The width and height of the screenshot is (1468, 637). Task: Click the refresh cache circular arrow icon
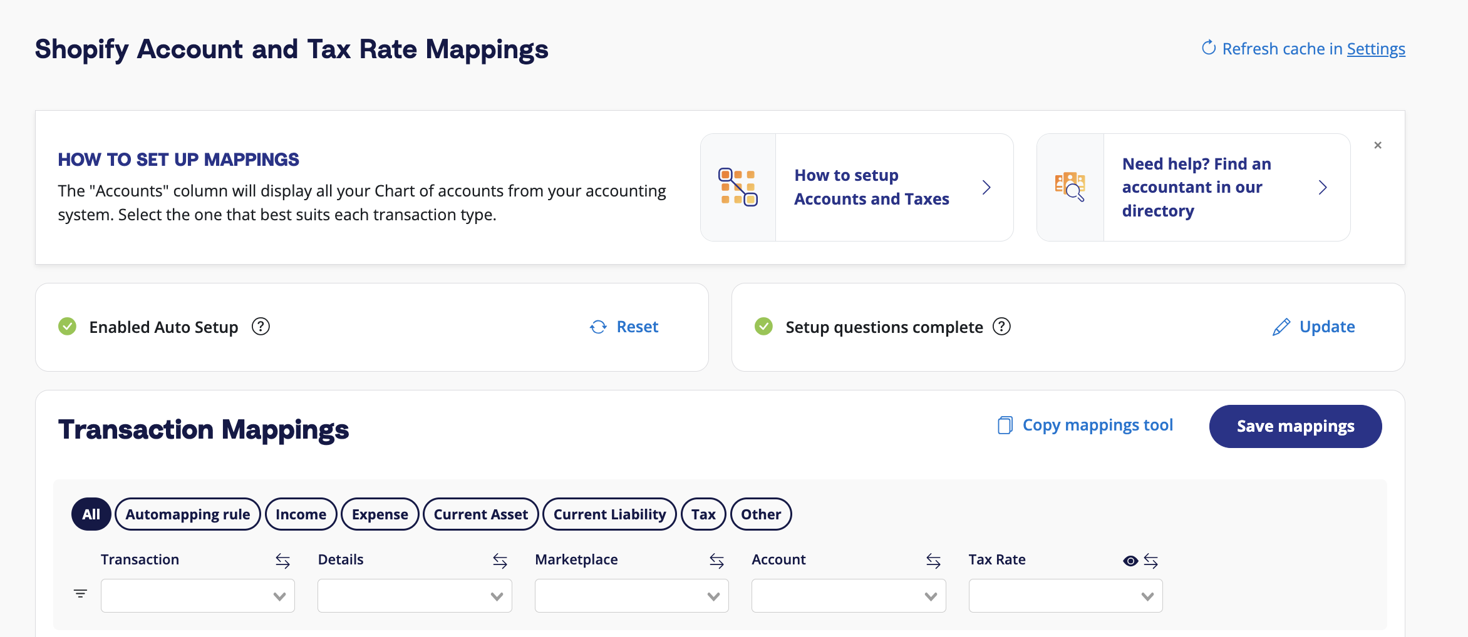point(1209,48)
